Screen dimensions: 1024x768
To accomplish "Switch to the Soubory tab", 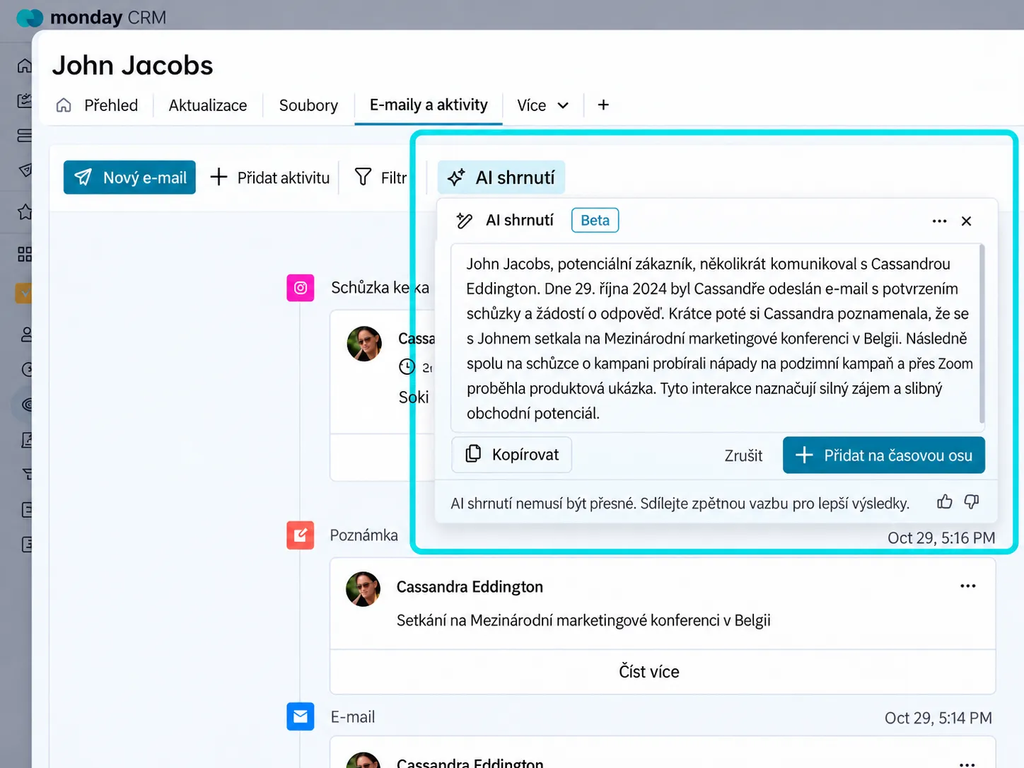I will pos(308,105).
